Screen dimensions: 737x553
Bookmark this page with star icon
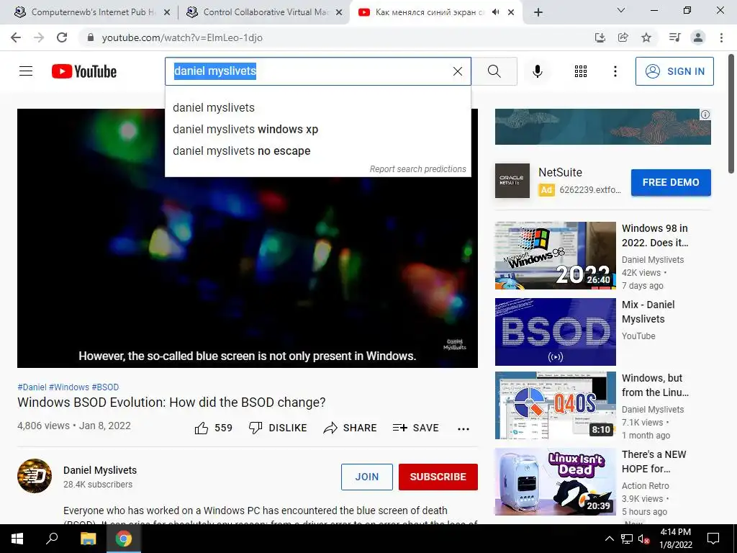click(646, 37)
